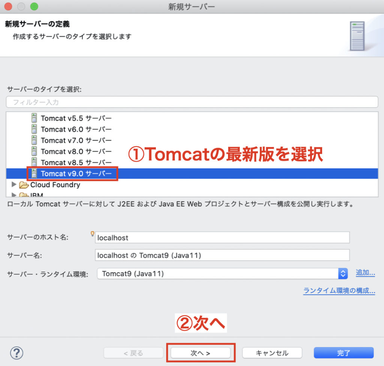
Task: Select the Cloud Foundry tree entry
Action: [55, 185]
